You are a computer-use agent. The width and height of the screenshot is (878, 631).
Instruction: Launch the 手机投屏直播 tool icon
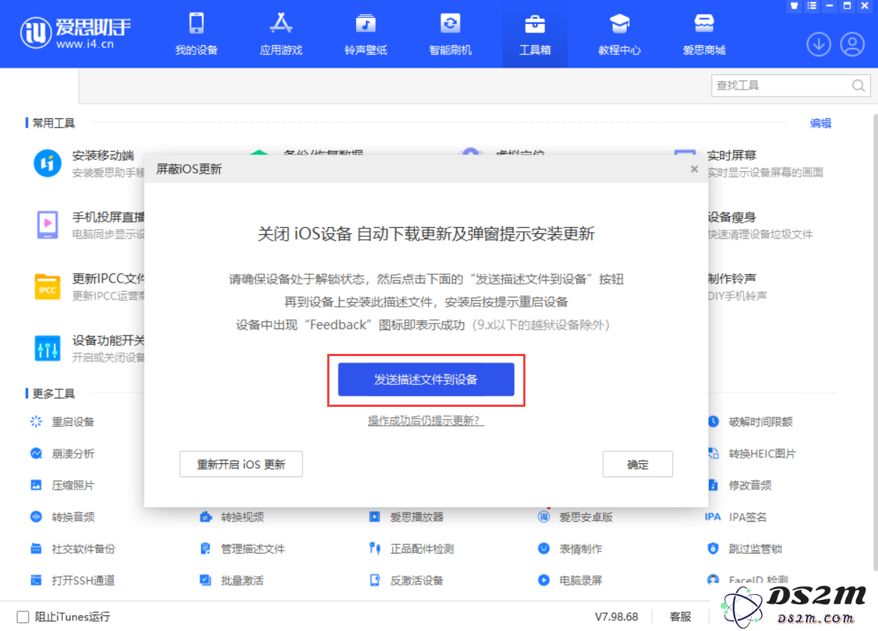click(48, 225)
